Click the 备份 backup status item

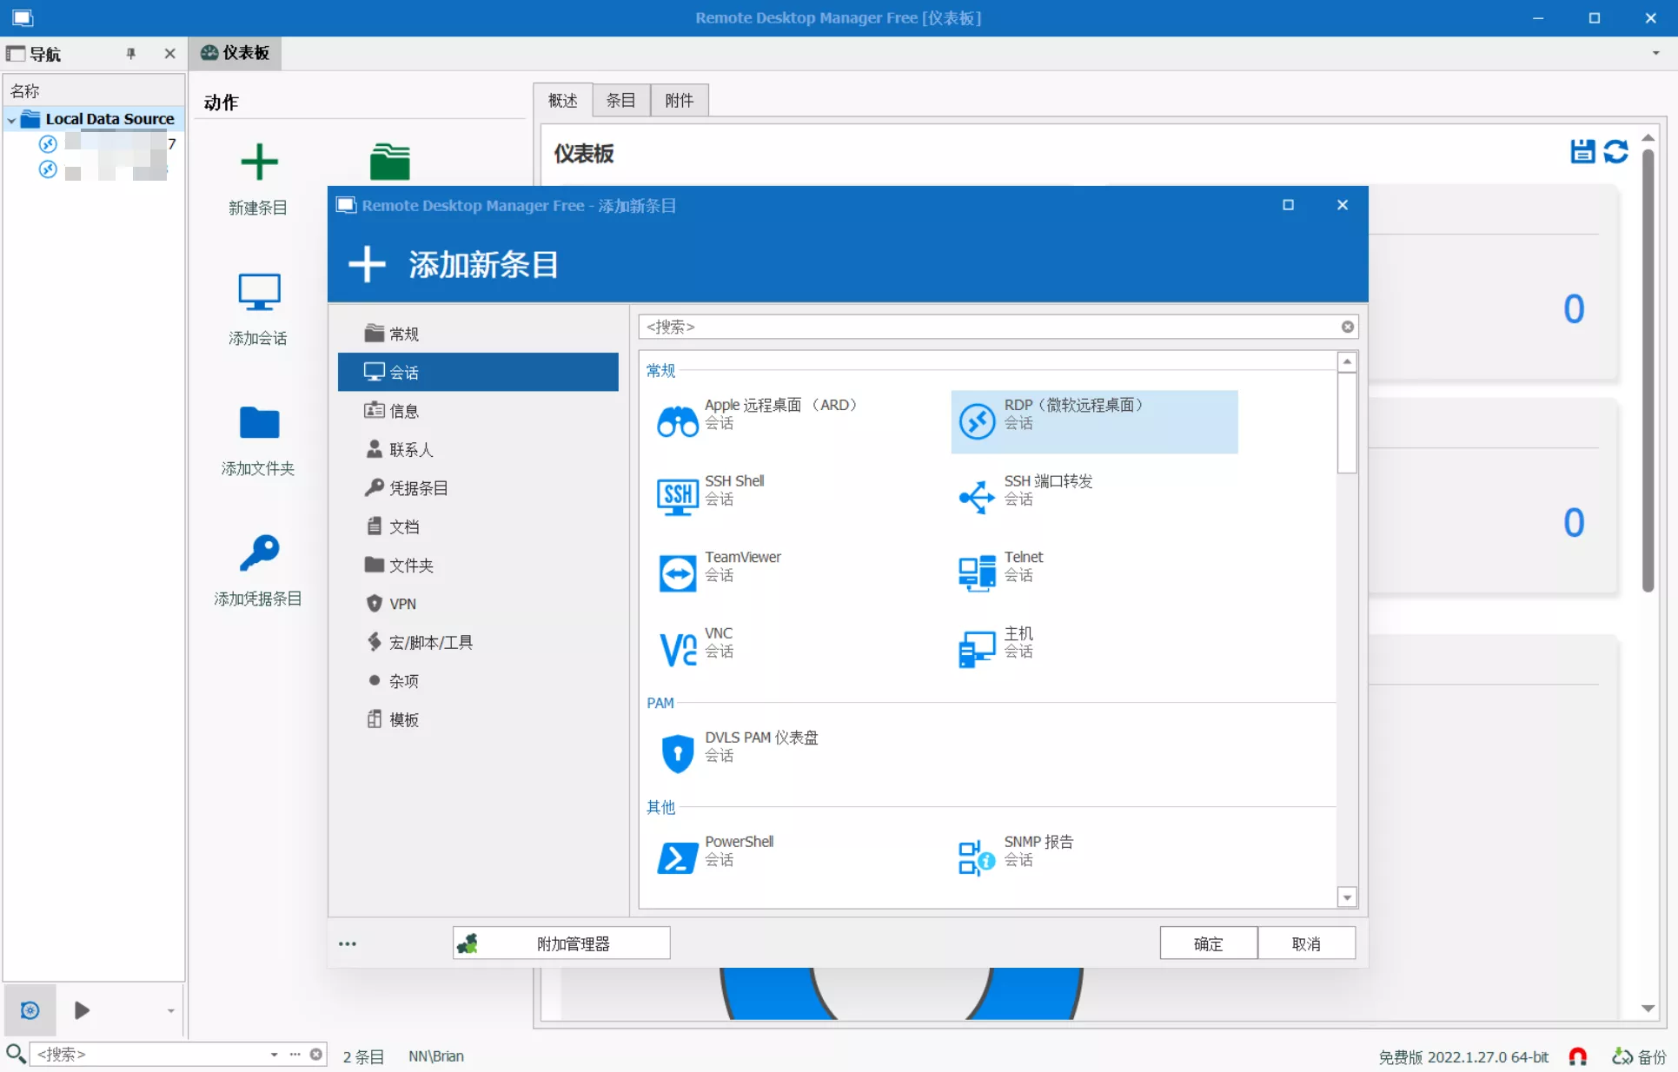pyautogui.click(x=1639, y=1056)
